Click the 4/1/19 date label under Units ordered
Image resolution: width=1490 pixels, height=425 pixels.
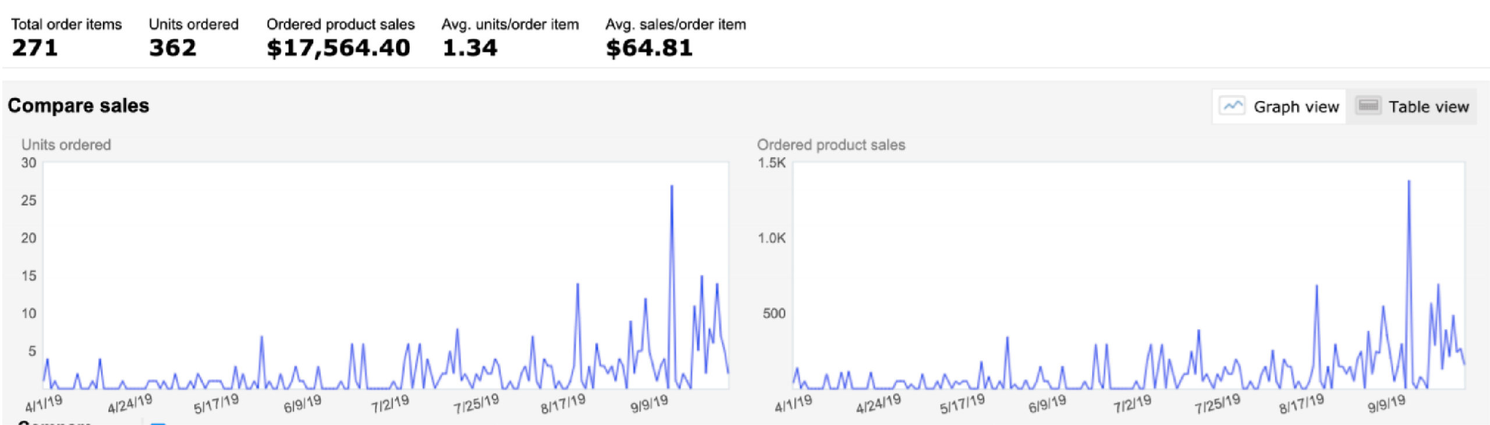tap(44, 403)
